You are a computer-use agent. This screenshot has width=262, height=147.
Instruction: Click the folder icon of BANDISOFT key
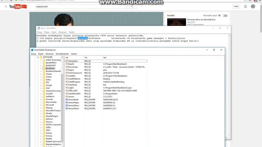[44, 65]
